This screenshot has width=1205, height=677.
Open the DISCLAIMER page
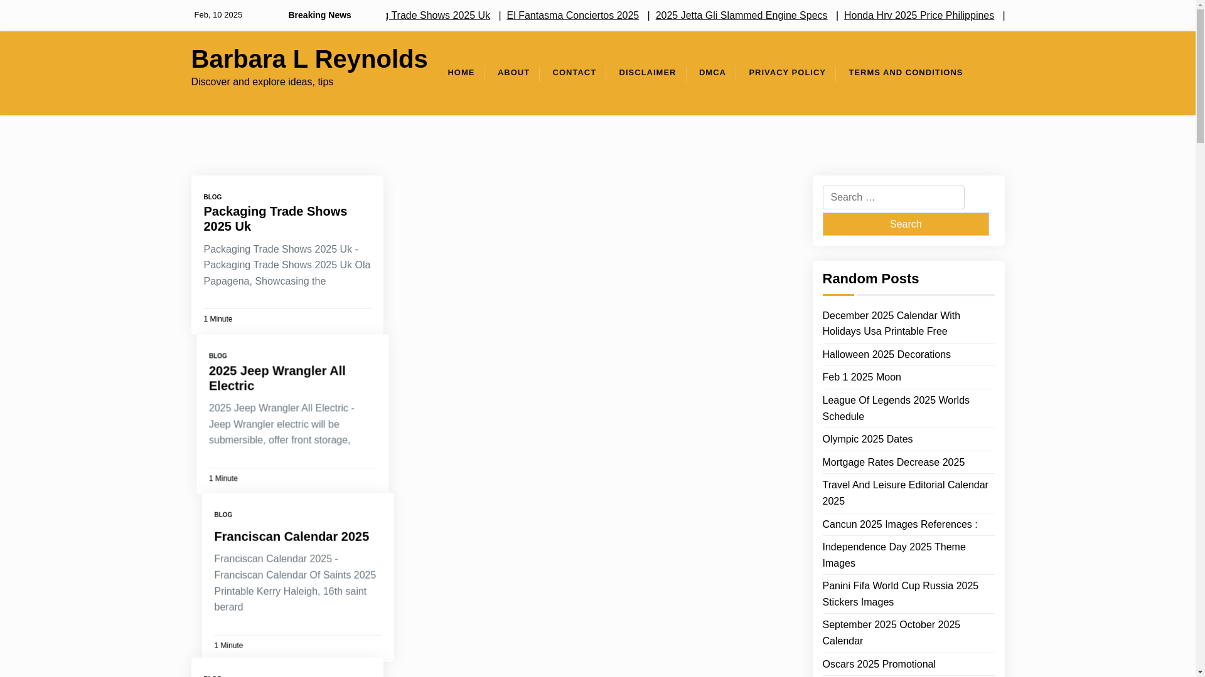pos(647,73)
